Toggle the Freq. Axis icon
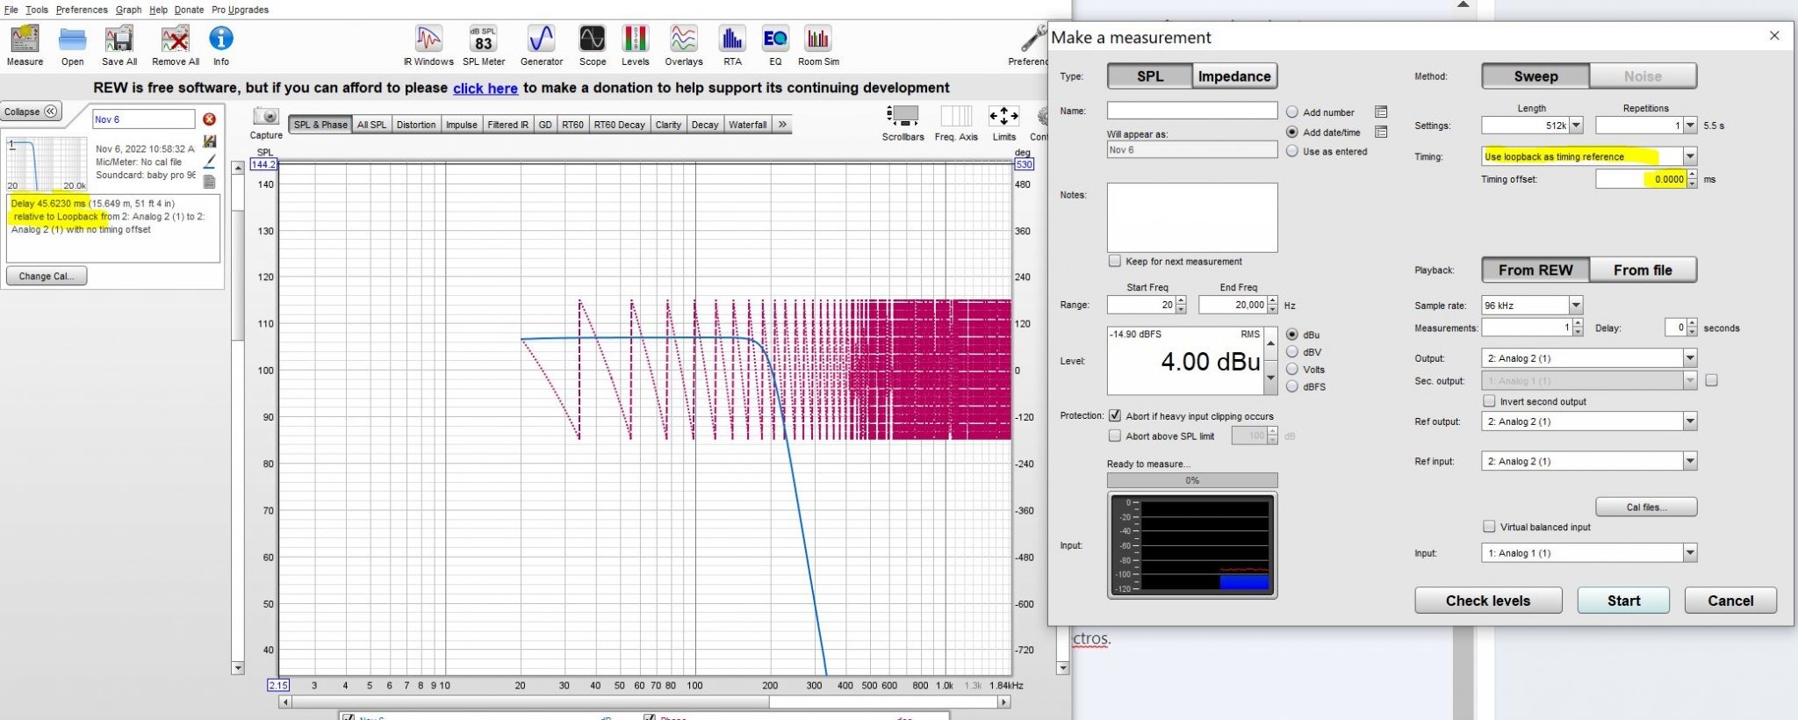 pyautogui.click(x=956, y=116)
